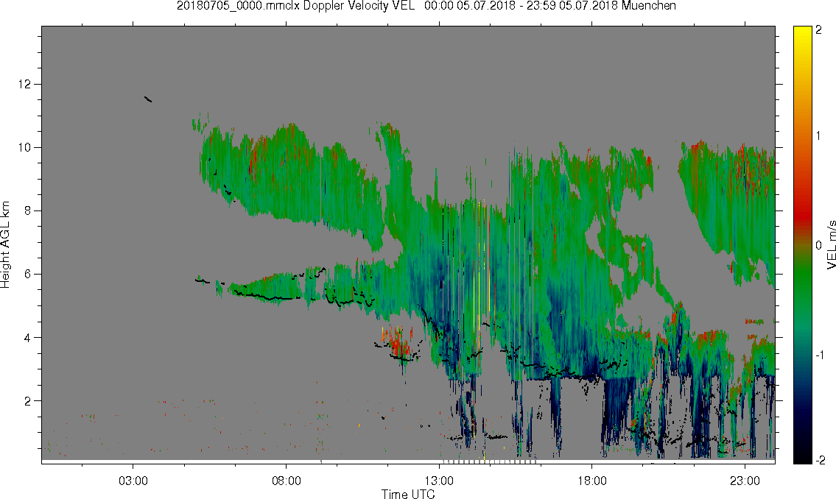Click the 6 km height axis label
The width and height of the screenshot is (836, 499).
(x=28, y=275)
